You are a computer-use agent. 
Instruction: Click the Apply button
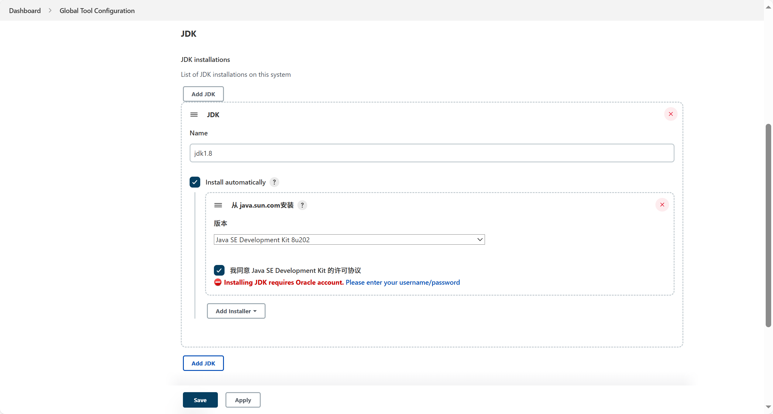coord(243,400)
